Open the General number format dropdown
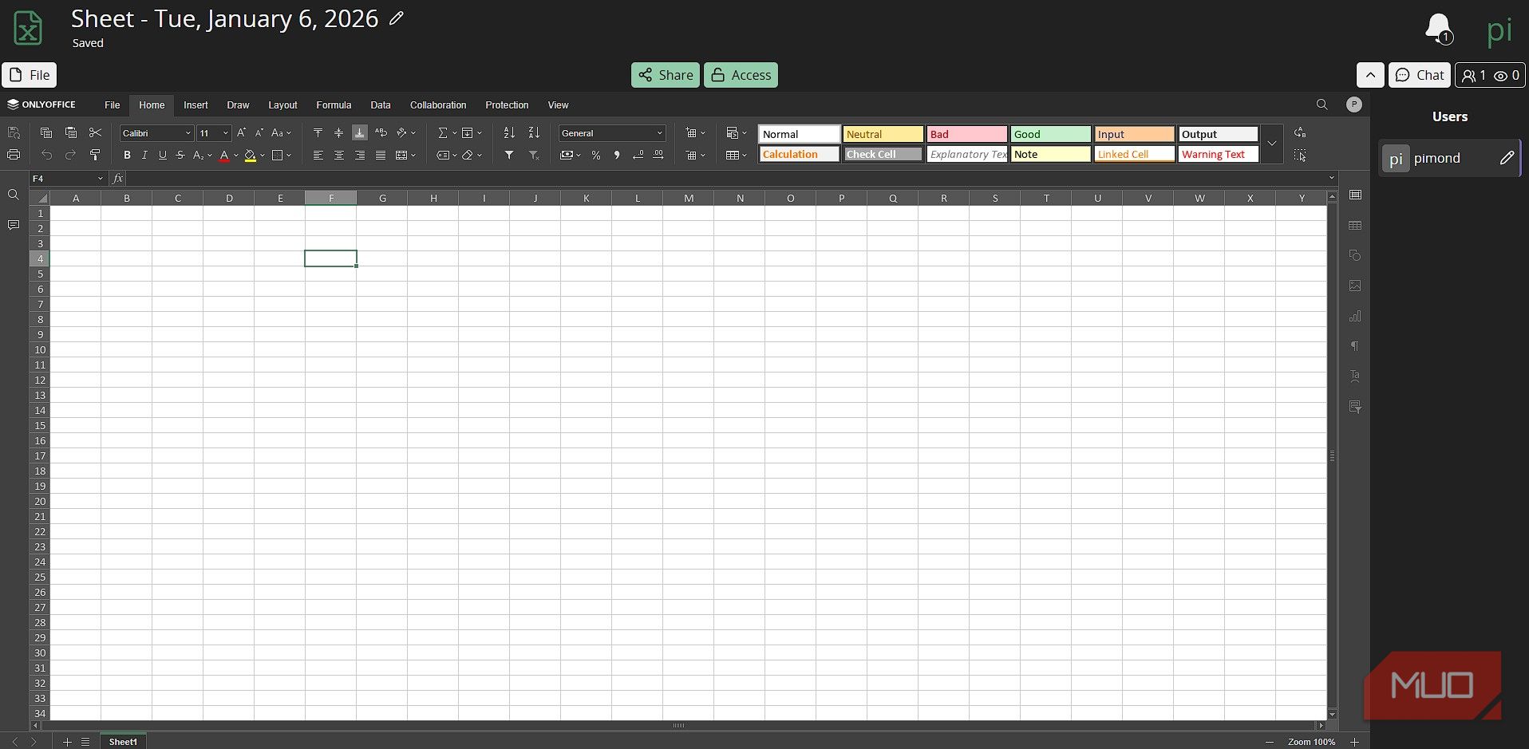This screenshot has width=1529, height=749. (659, 133)
